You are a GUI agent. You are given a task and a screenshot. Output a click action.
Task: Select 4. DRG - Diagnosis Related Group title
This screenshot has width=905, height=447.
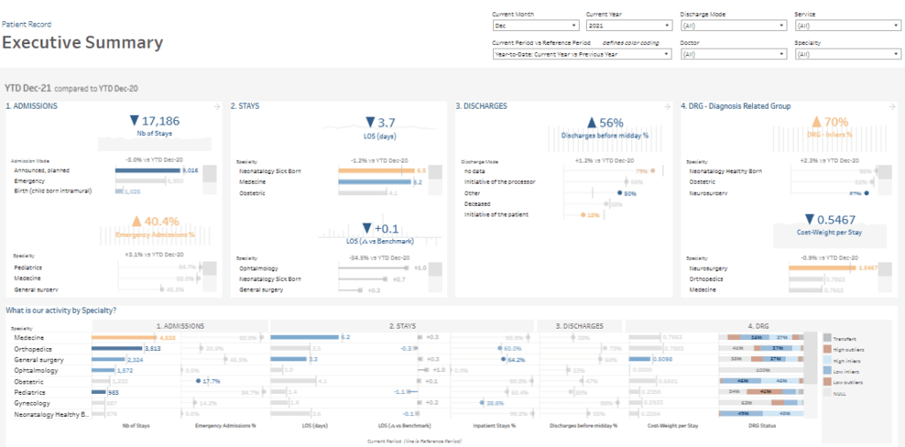coord(736,106)
